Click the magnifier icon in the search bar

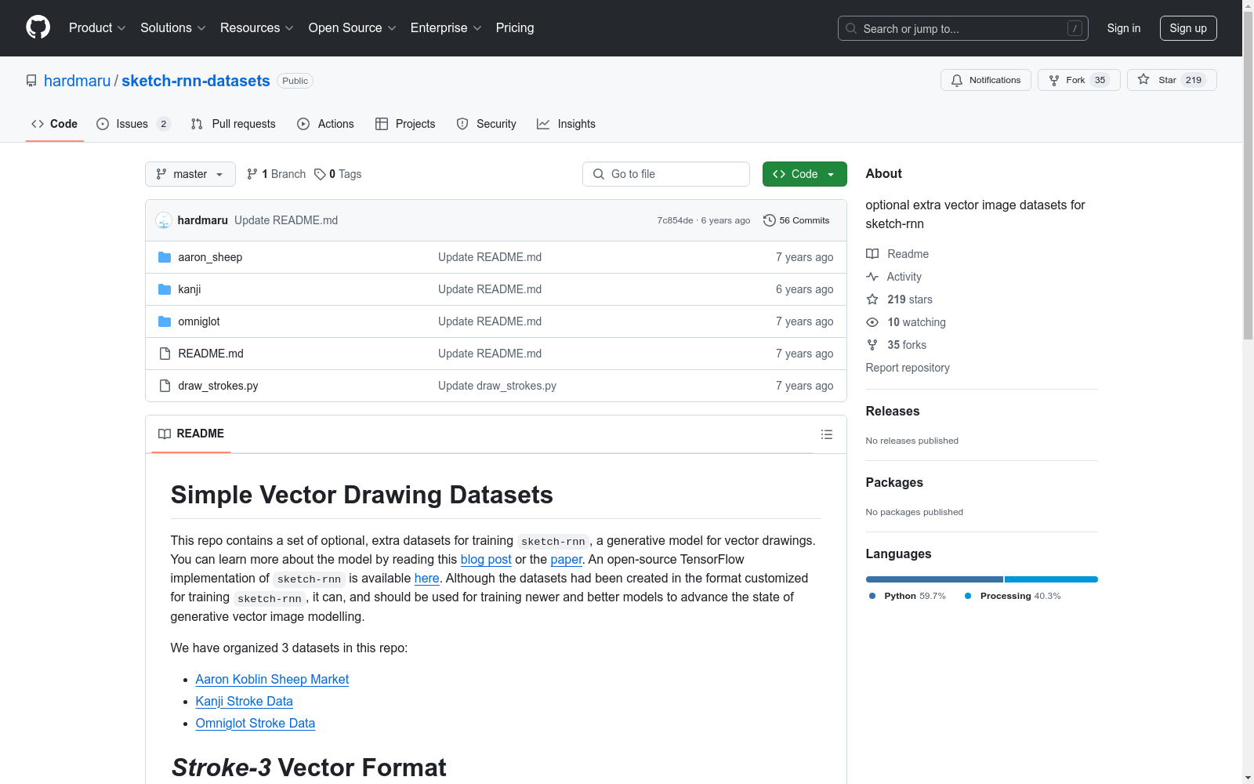851,28
